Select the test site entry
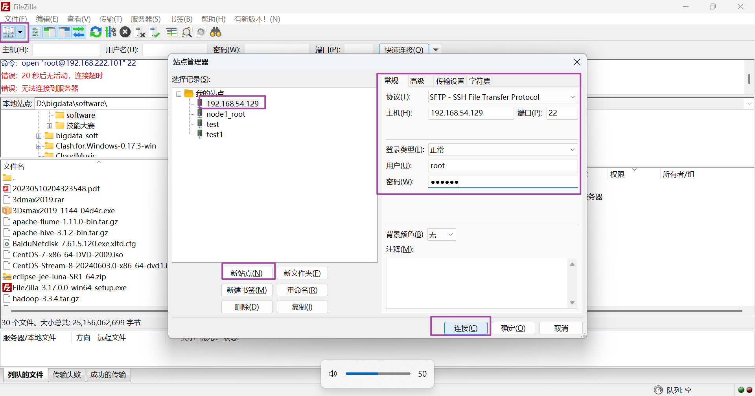Screen dimensions: 755x396 click(213, 124)
